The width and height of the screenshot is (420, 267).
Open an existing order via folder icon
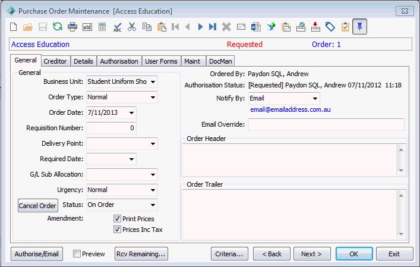pyautogui.click(x=28, y=27)
